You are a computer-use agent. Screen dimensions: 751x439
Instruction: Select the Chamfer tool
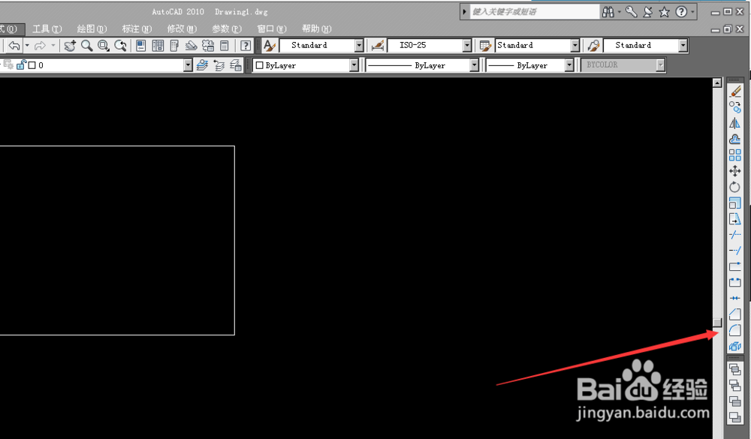(x=735, y=314)
